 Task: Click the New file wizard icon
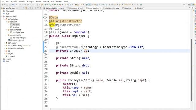tap(2, 5)
